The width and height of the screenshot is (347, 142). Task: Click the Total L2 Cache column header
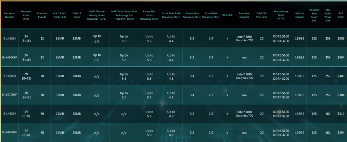pos(77,15)
